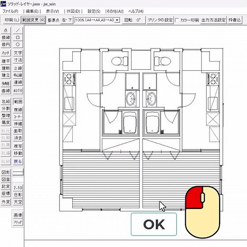The width and height of the screenshot is (247, 247).
Task: Open the ファイル(F) menu
Action: pyautogui.click(x=10, y=11)
